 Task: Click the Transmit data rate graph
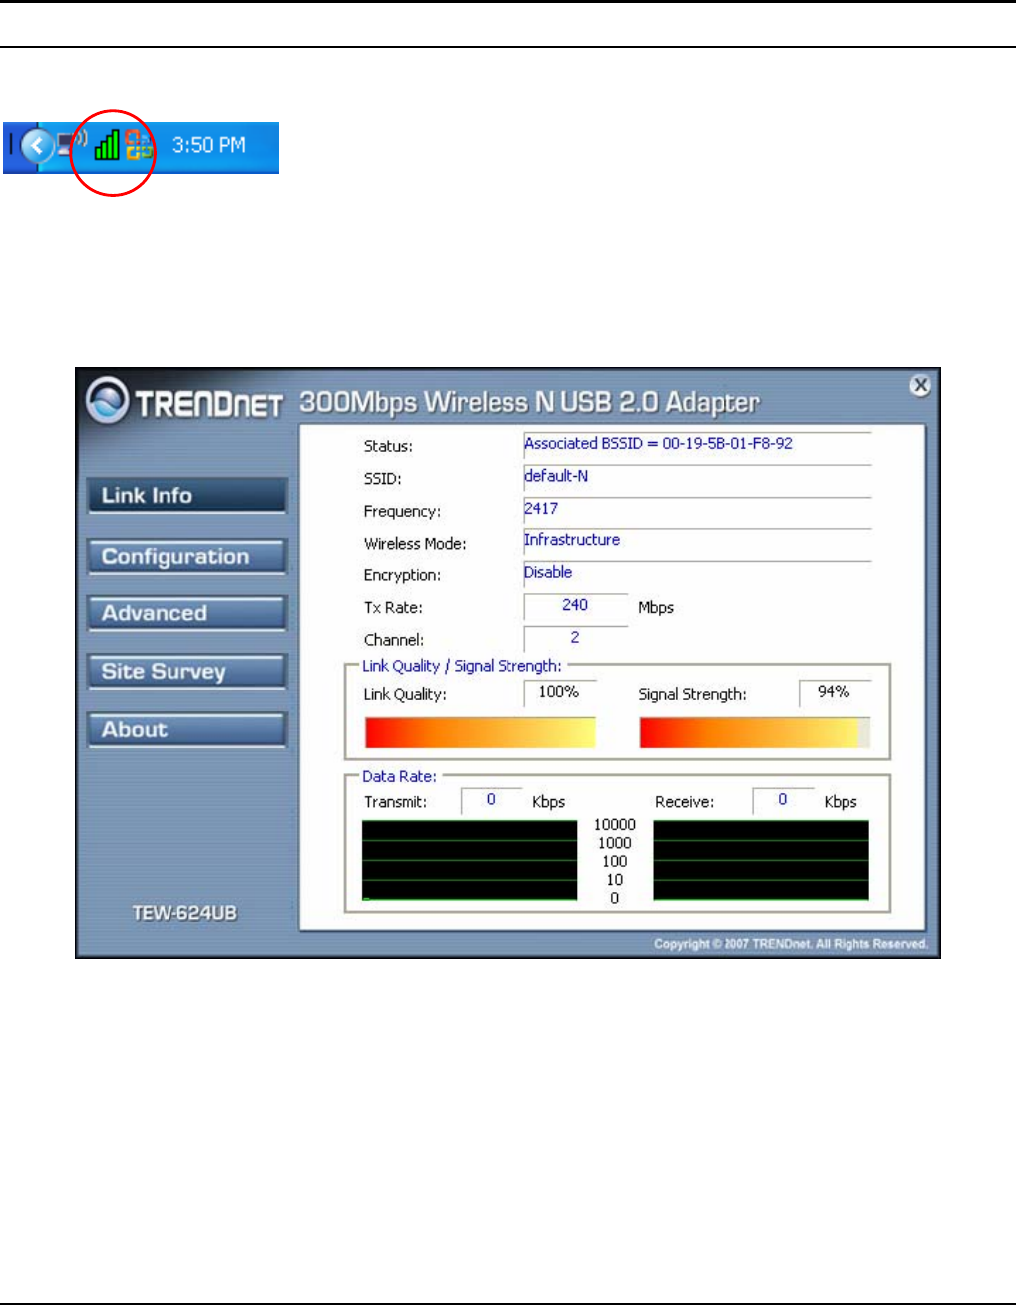coord(470,861)
